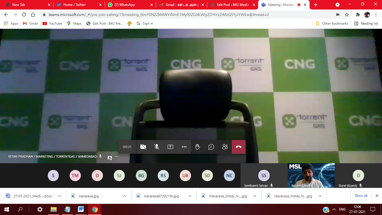Switch to the Home / Twitter tab
Screen dimensions: 382x215
coord(79,5)
